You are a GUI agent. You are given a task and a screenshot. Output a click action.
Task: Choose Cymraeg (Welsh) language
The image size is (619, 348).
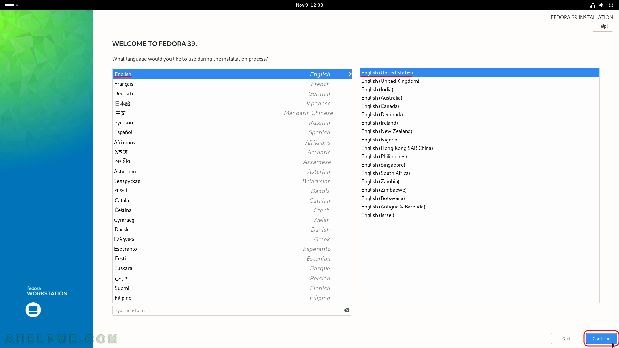click(232, 220)
